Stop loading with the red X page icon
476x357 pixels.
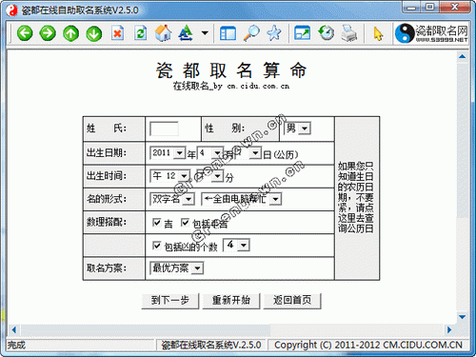117,33
